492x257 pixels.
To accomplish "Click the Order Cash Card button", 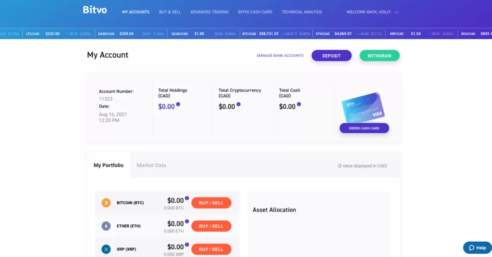I will (x=364, y=128).
